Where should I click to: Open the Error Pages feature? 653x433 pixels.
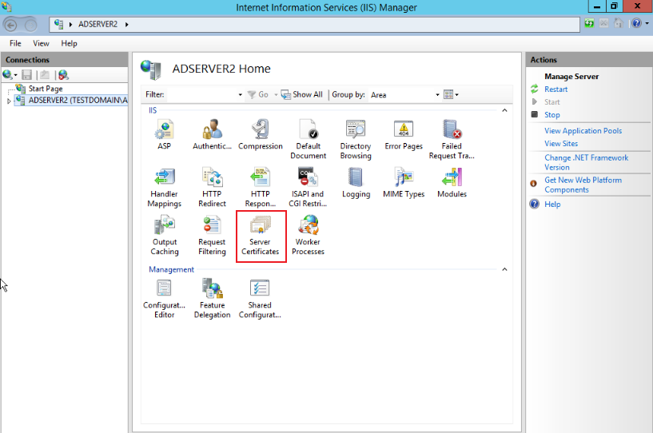click(x=404, y=134)
